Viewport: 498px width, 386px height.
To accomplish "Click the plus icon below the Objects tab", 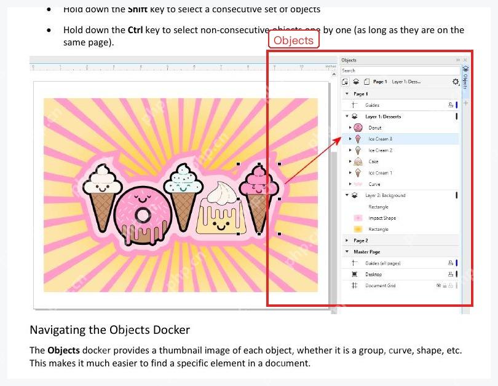I will point(465,103).
